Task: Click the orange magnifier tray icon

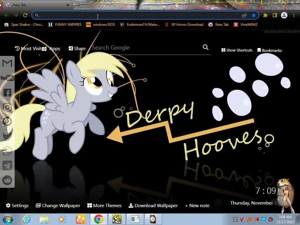Action: tap(249, 219)
